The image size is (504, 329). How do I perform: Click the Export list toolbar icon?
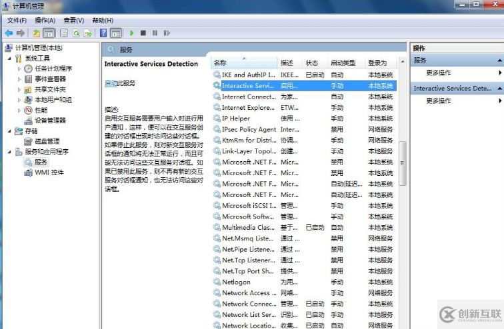(88, 33)
